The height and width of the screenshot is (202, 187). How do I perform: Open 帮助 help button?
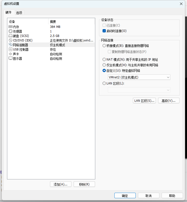[x=172, y=195]
